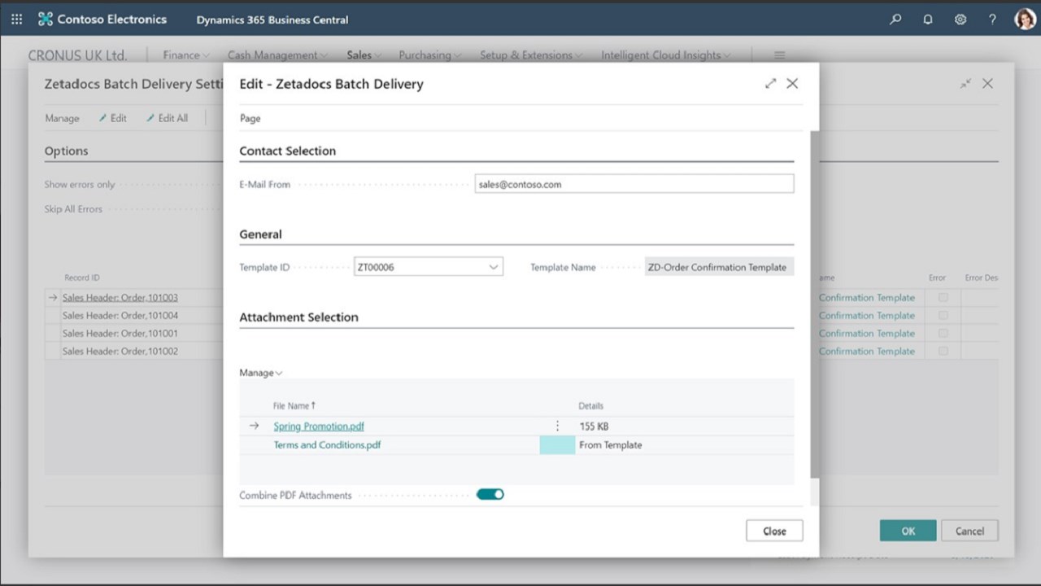
Task: Open the Page menu in dialog
Action: [250, 118]
